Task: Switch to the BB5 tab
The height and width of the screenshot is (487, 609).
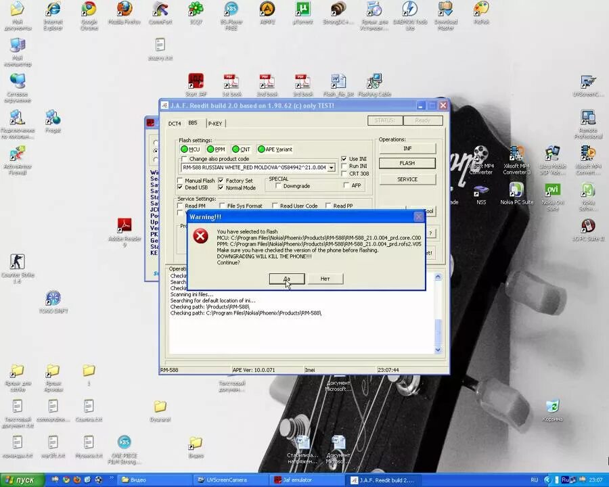Action: coord(193,122)
